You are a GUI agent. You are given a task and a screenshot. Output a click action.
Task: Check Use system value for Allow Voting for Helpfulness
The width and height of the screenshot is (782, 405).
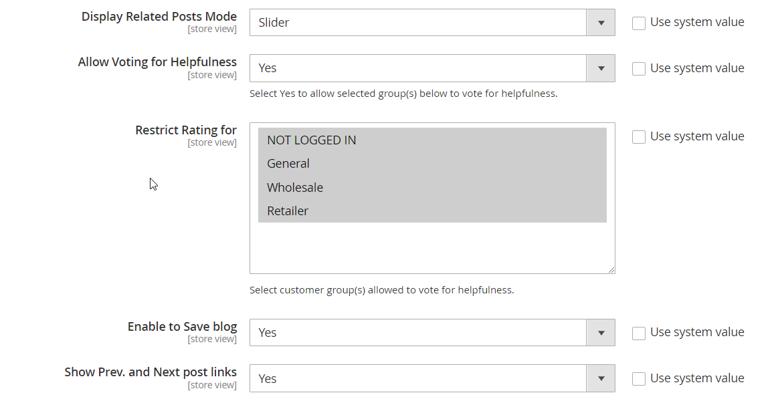[639, 68]
